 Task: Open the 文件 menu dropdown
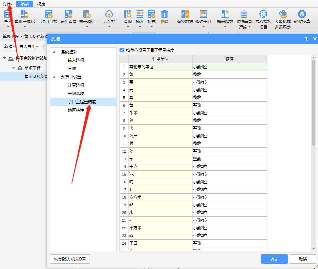8,4
